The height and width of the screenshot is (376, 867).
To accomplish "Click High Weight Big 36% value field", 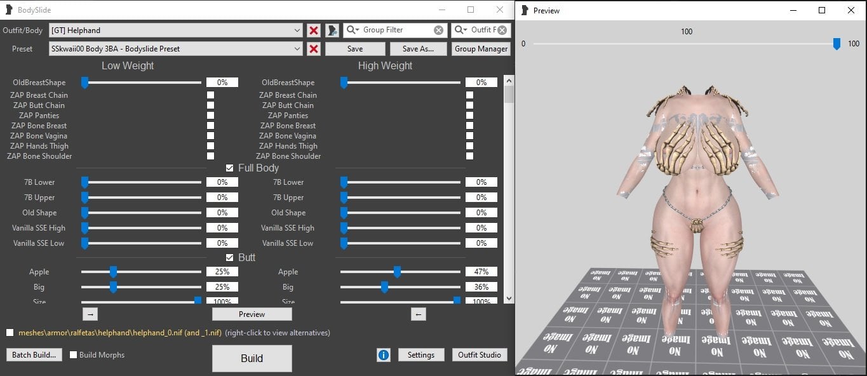I will (481, 287).
